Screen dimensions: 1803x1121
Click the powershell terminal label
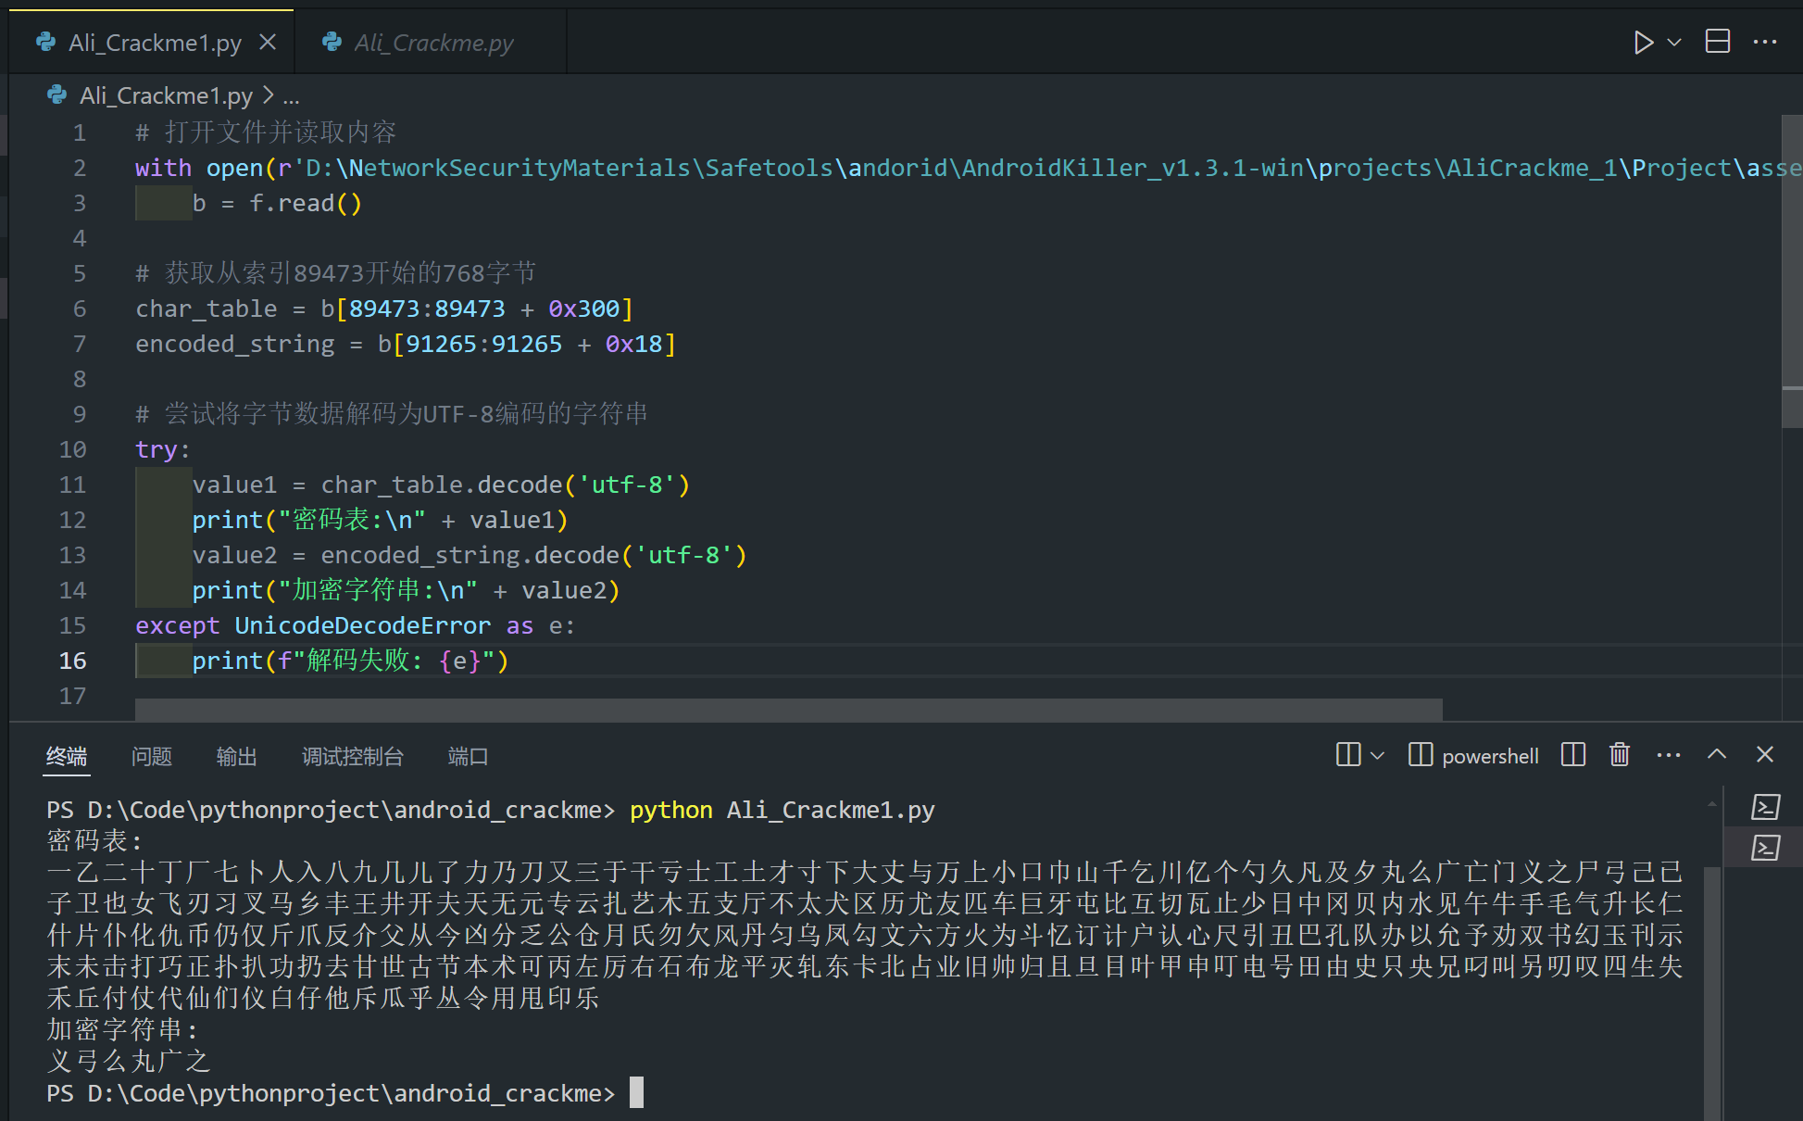point(1490,756)
